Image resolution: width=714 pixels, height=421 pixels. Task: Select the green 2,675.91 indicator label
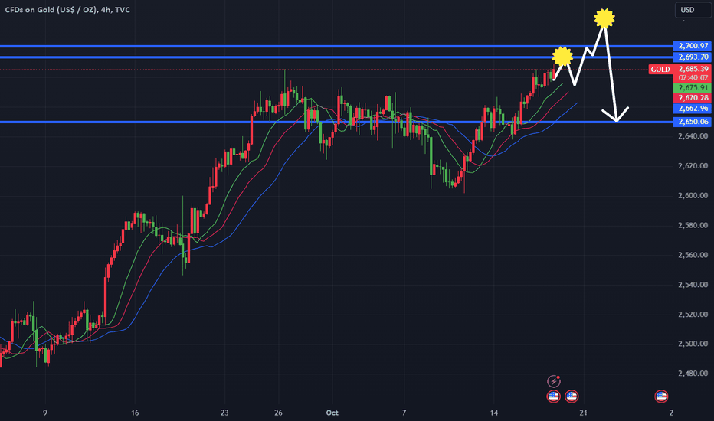(692, 88)
